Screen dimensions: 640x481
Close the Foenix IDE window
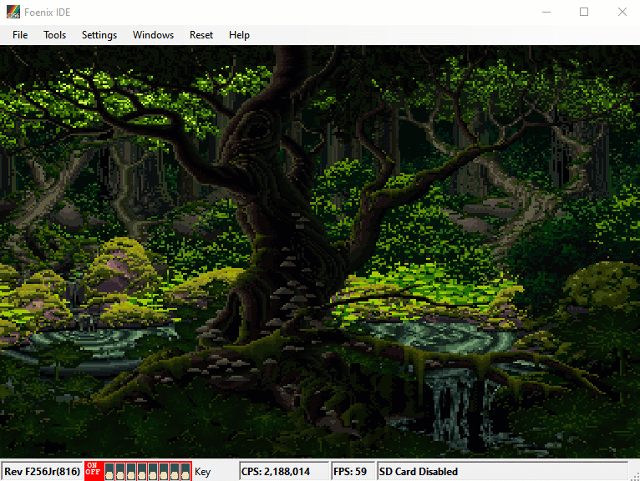coord(622,12)
